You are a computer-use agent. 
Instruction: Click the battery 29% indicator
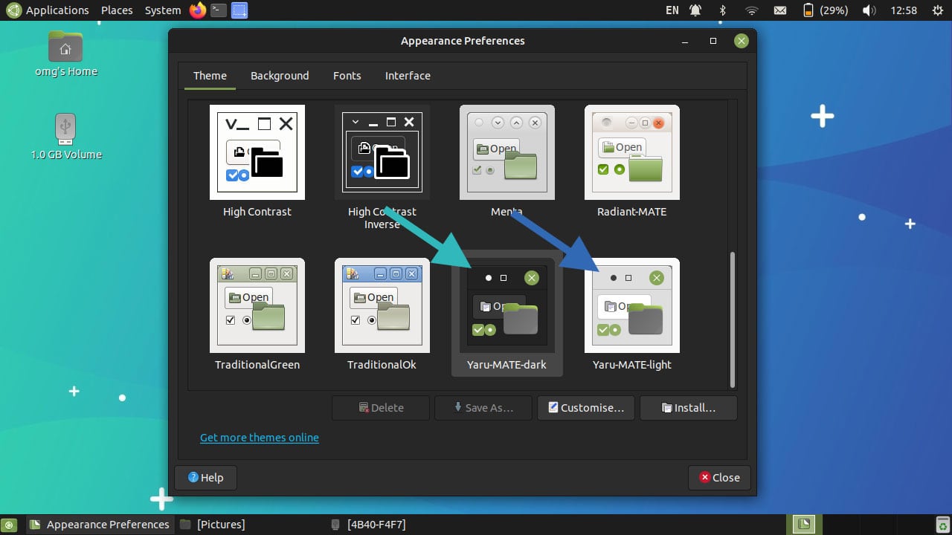825,10
